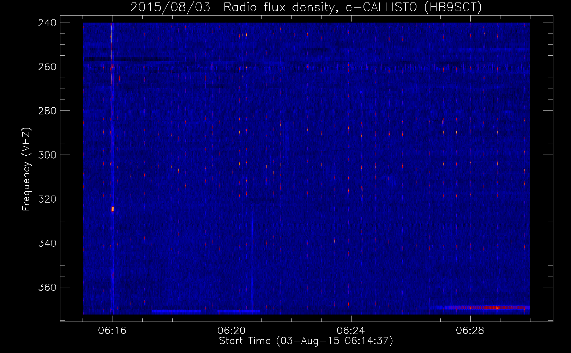Click the 06:20 time tick label
571x353 pixels.
232,331
